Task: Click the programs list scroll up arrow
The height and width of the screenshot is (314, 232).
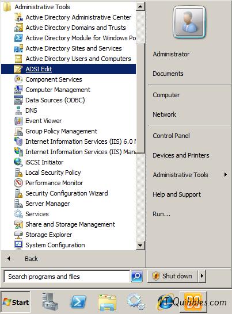Action: 140,6
